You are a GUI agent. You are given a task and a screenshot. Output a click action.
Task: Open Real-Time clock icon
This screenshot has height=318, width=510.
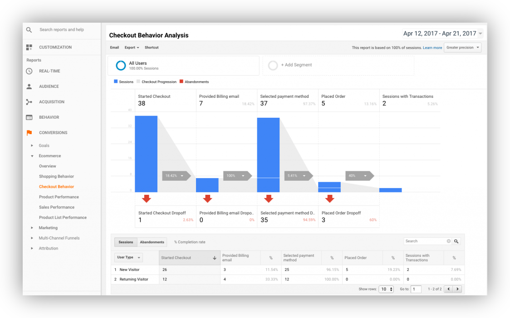29,71
